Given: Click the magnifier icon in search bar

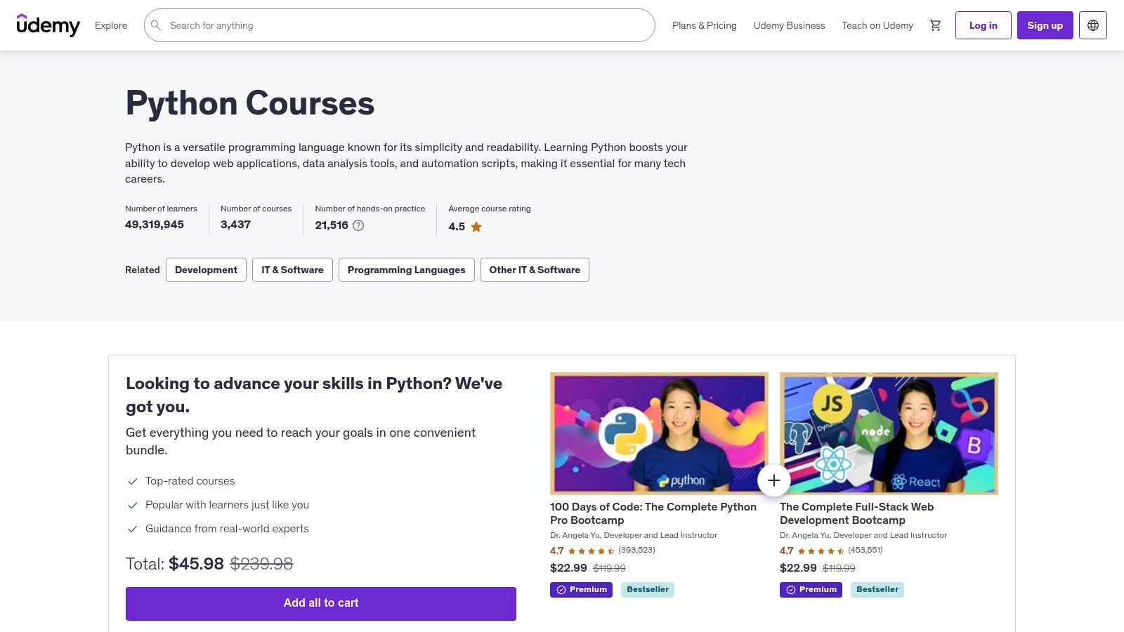Looking at the screenshot, I should click(x=156, y=25).
